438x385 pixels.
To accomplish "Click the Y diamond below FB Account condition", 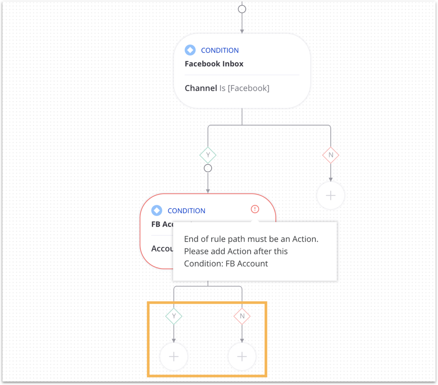I will point(174,316).
